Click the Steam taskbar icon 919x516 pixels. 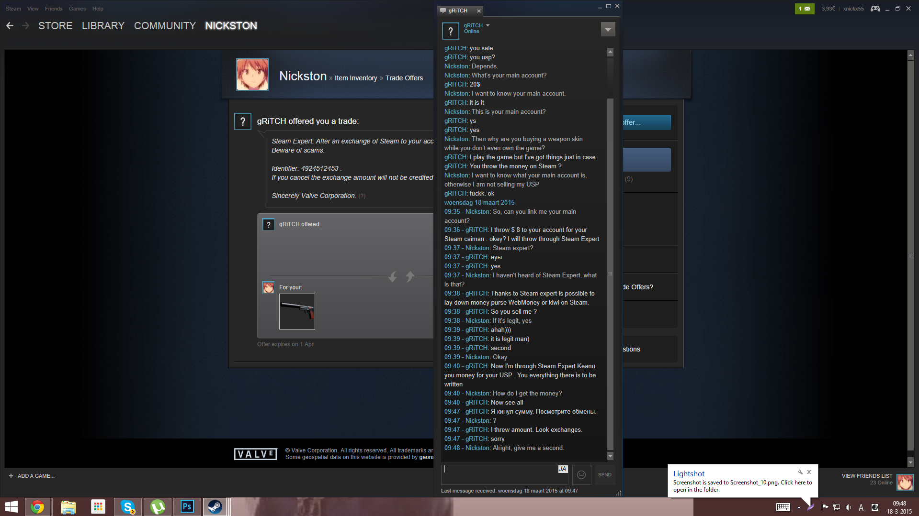(x=215, y=507)
